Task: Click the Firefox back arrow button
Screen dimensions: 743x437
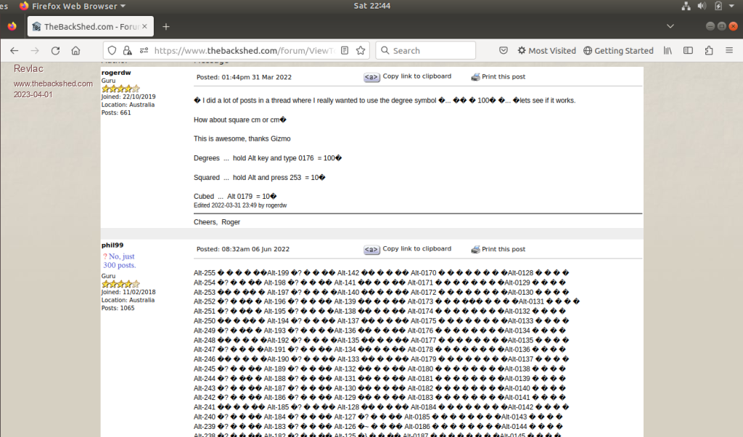Action: [15, 51]
